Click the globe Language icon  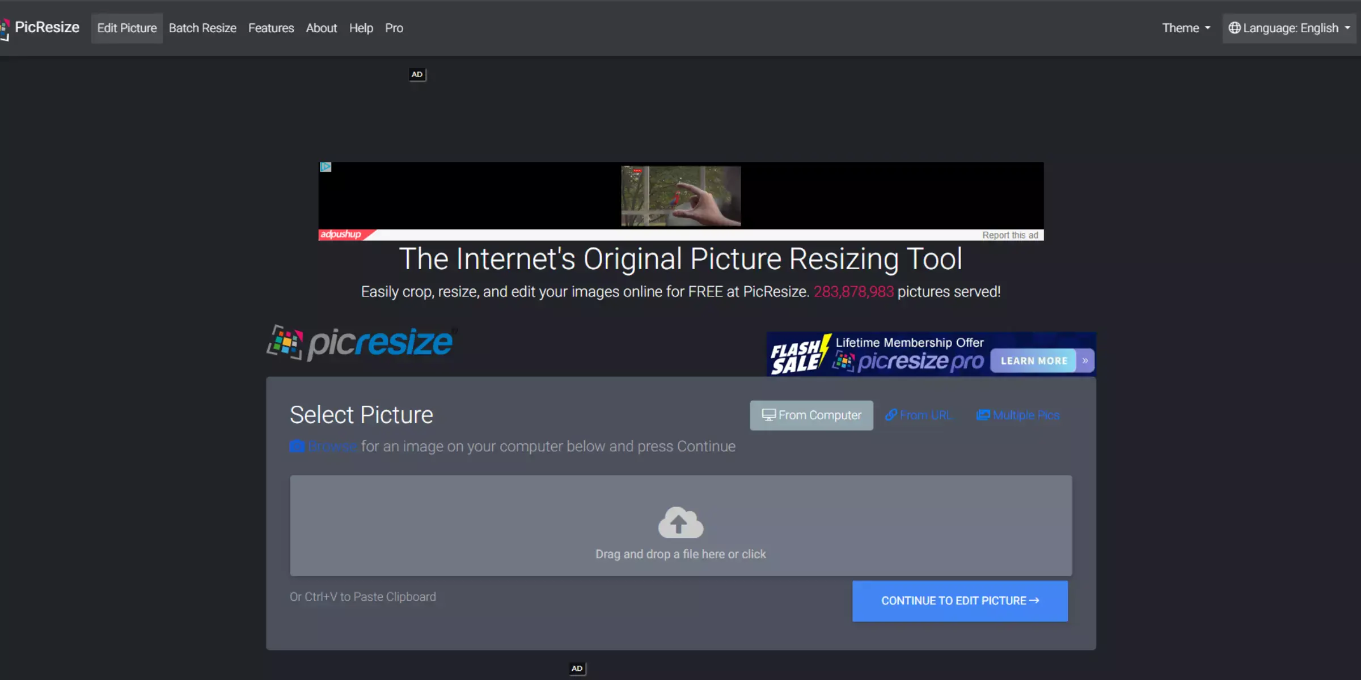[1233, 28]
